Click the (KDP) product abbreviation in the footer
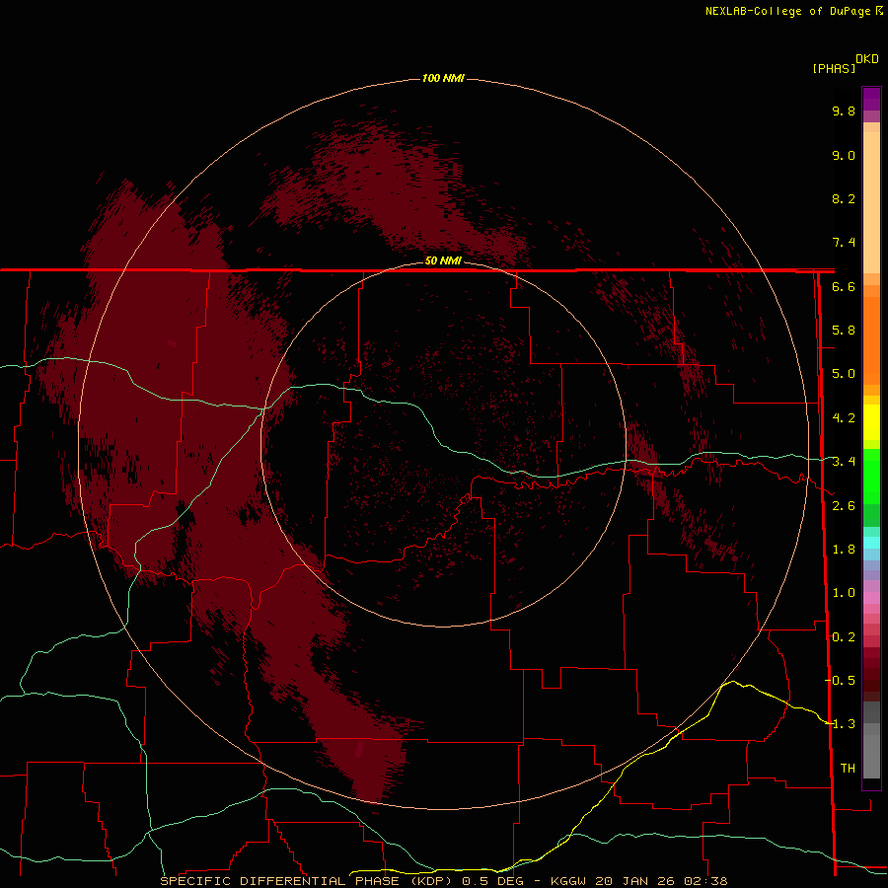This screenshot has width=888, height=888. 431,881
